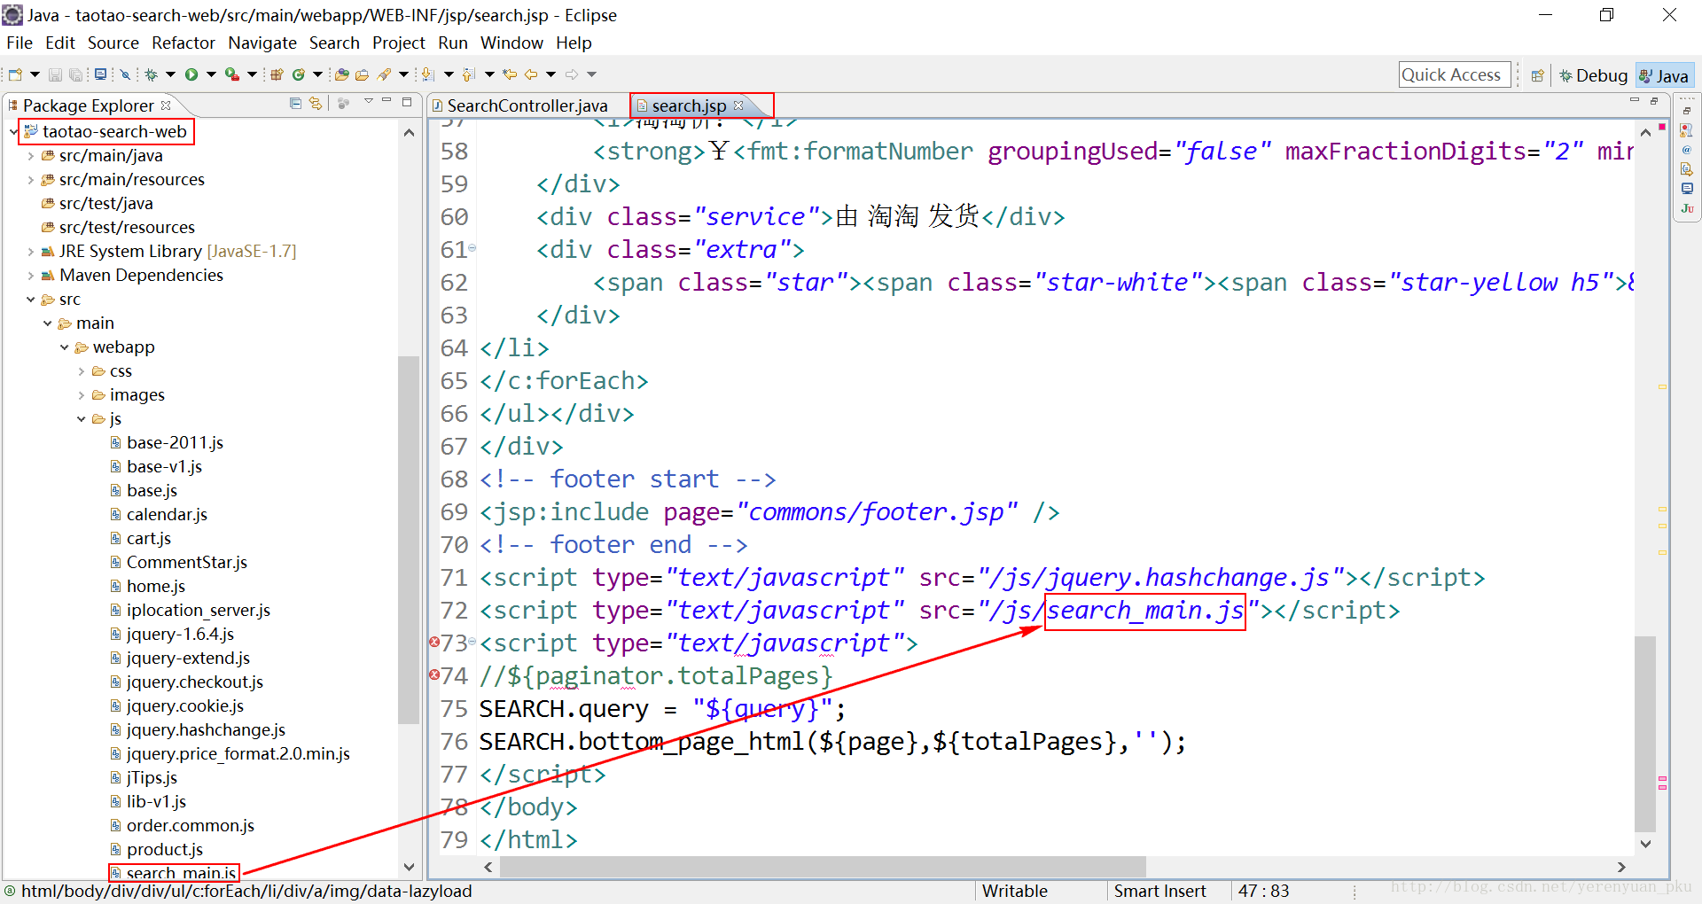Click the Forward navigation arrow icon
This screenshot has width=1702, height=904.
click(x=572, y=74)
